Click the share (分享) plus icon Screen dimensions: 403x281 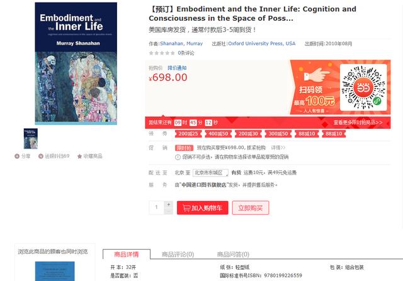coord(17,156)
